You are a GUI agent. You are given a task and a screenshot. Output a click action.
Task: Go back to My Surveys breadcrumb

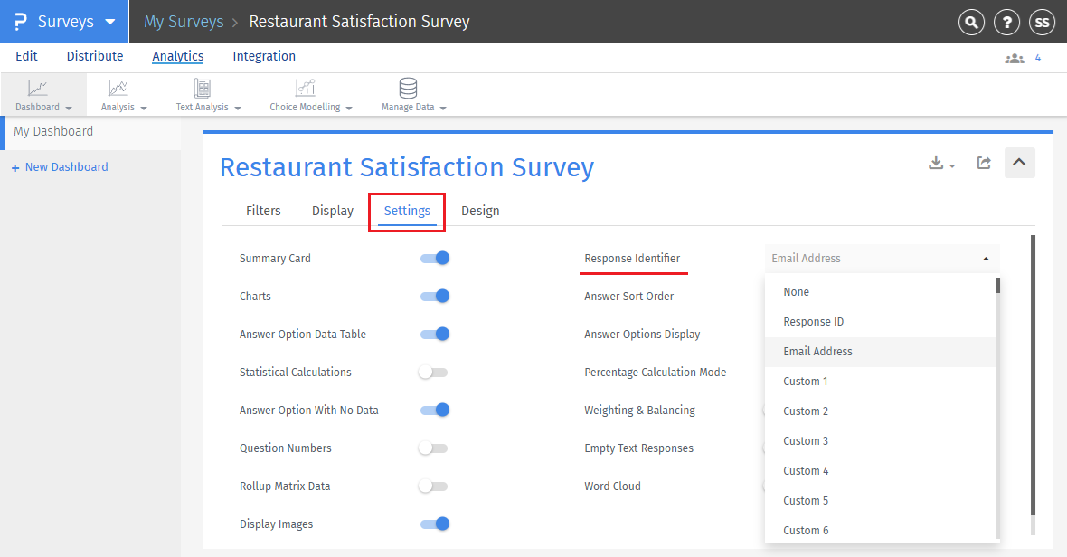184,22
